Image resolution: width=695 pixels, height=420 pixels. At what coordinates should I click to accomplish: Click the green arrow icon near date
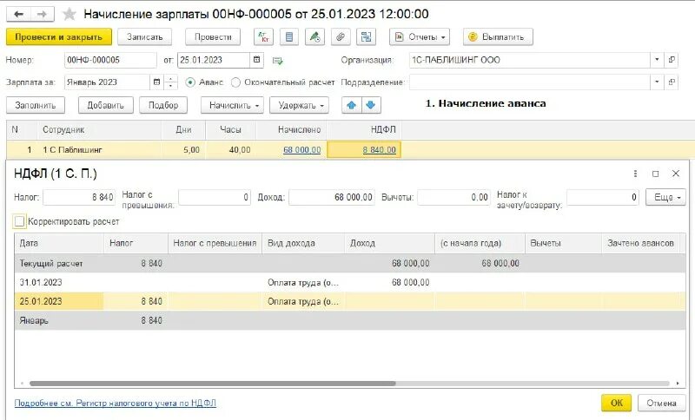[278, 61]
